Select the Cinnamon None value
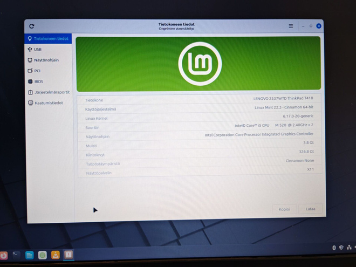Viewport: 356px width, 267px height. point(300,161)
